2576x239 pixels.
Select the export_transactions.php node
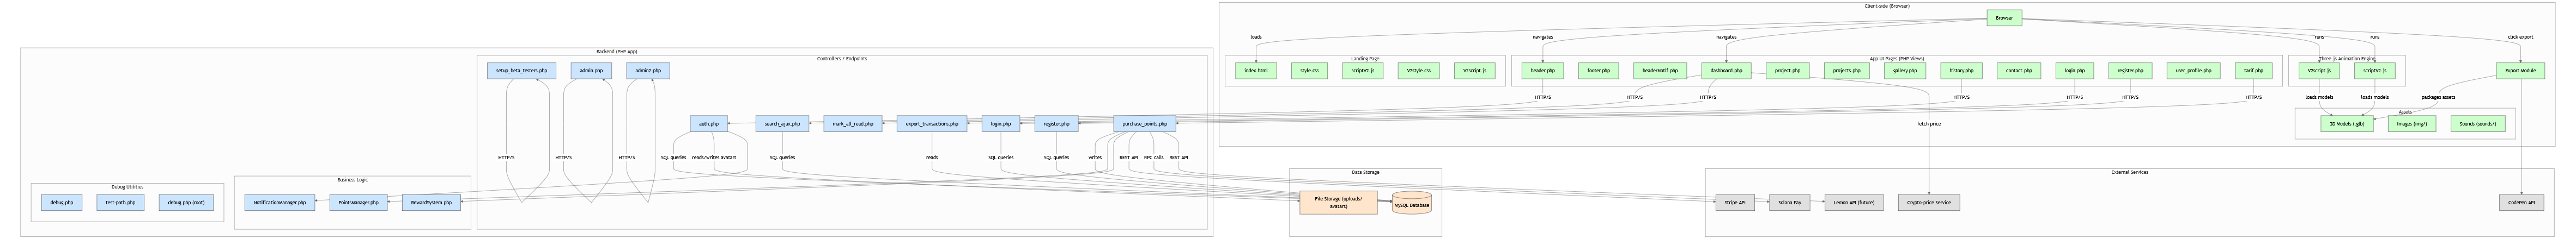pyautogui.click(x=932, y=124)
